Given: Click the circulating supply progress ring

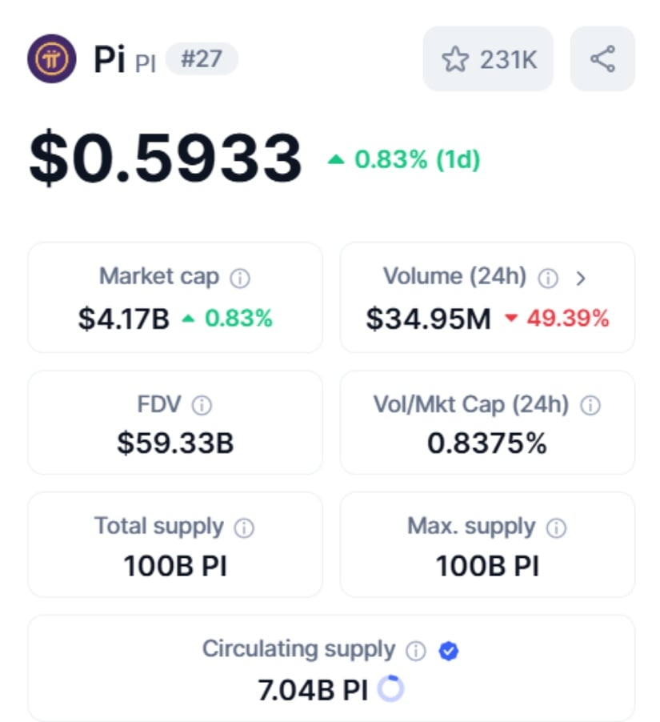Looking at the screenshot, I should tap(390, 689).
